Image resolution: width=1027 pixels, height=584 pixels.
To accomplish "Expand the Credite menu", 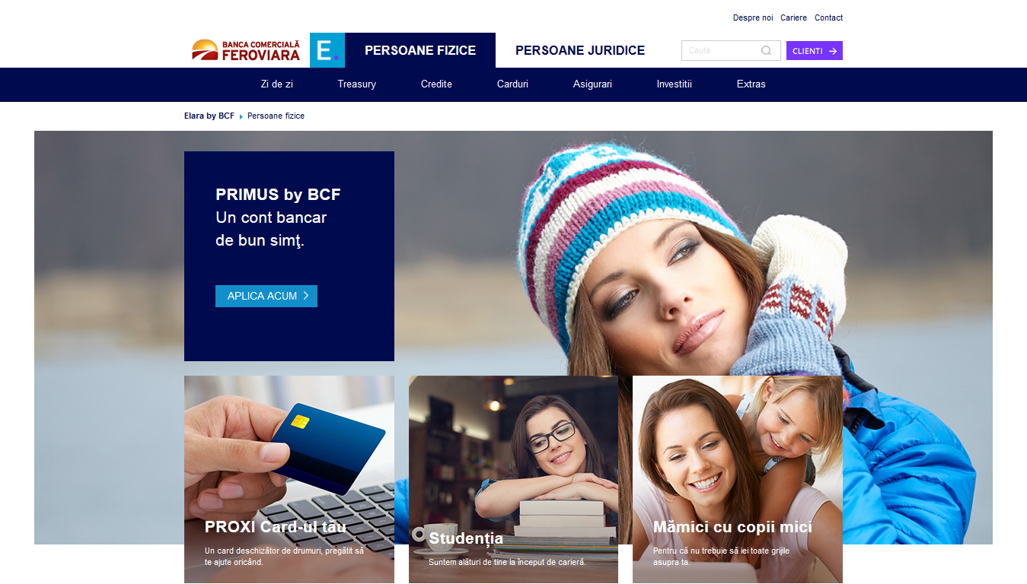I will [x=436, y=84].
